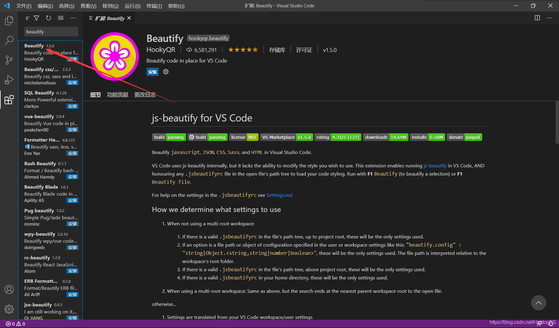Open the 文件(F) menu
This screenshot has width=559, height=328.
(x=24, y=6)
